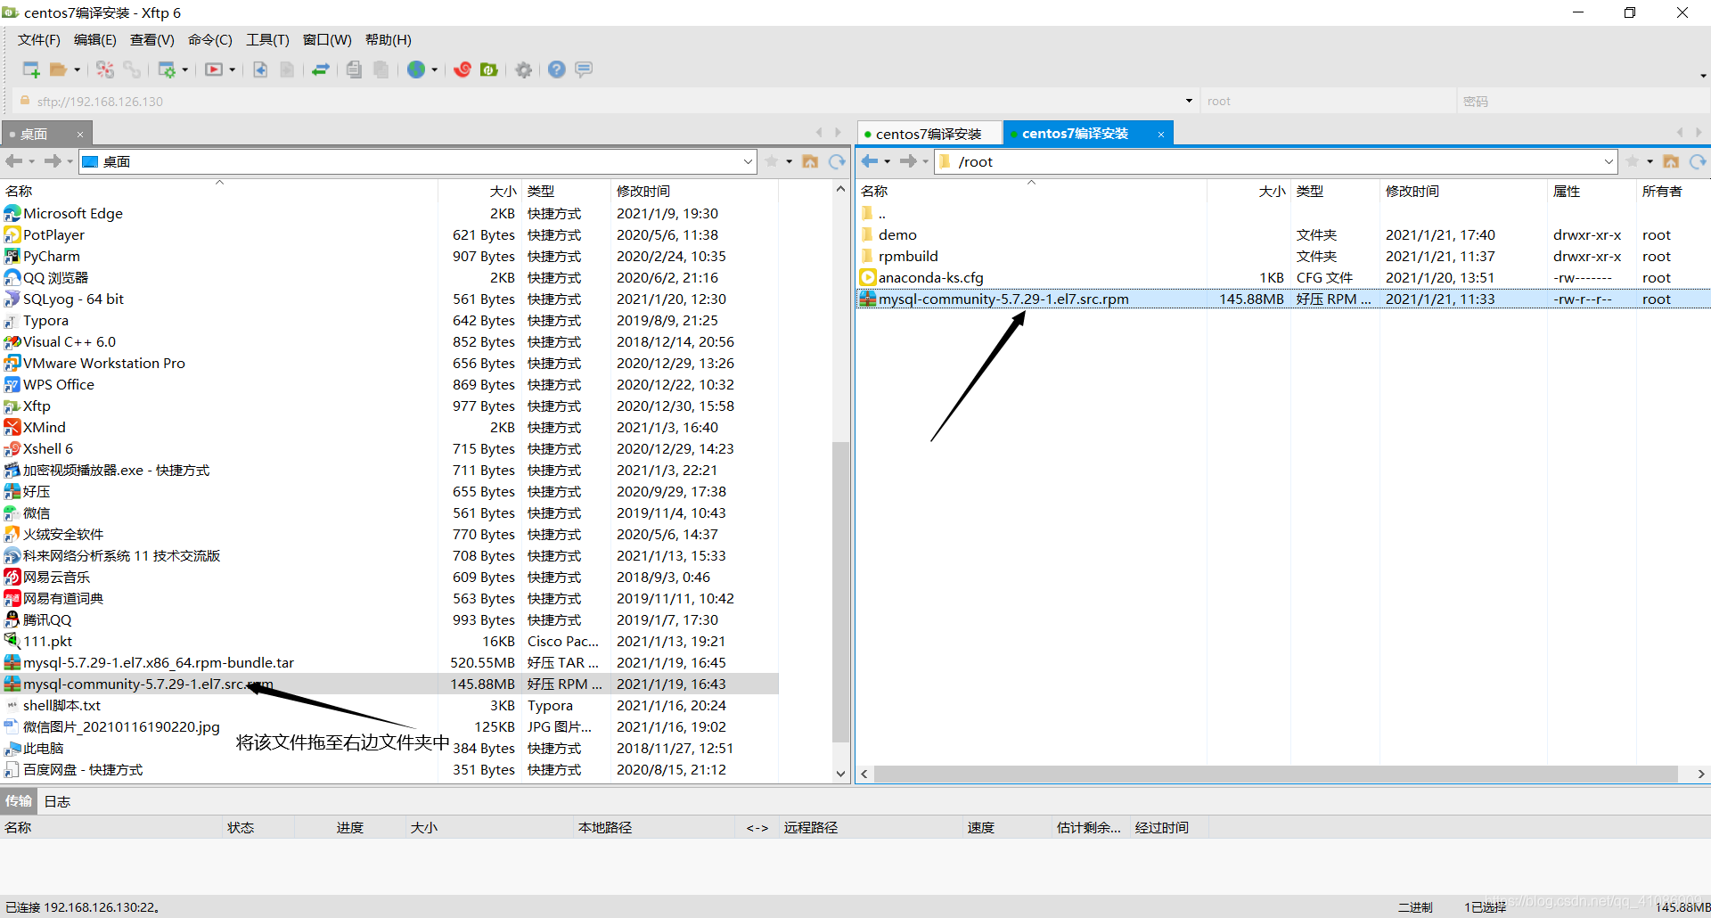Image resolution: width=1711 pixels, height=918 pixels.
Task: Open the 命令(C) menu
Action: point(210,40)
